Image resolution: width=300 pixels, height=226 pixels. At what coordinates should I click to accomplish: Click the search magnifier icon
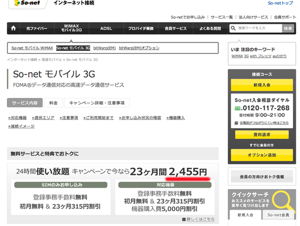coord(233,28)
